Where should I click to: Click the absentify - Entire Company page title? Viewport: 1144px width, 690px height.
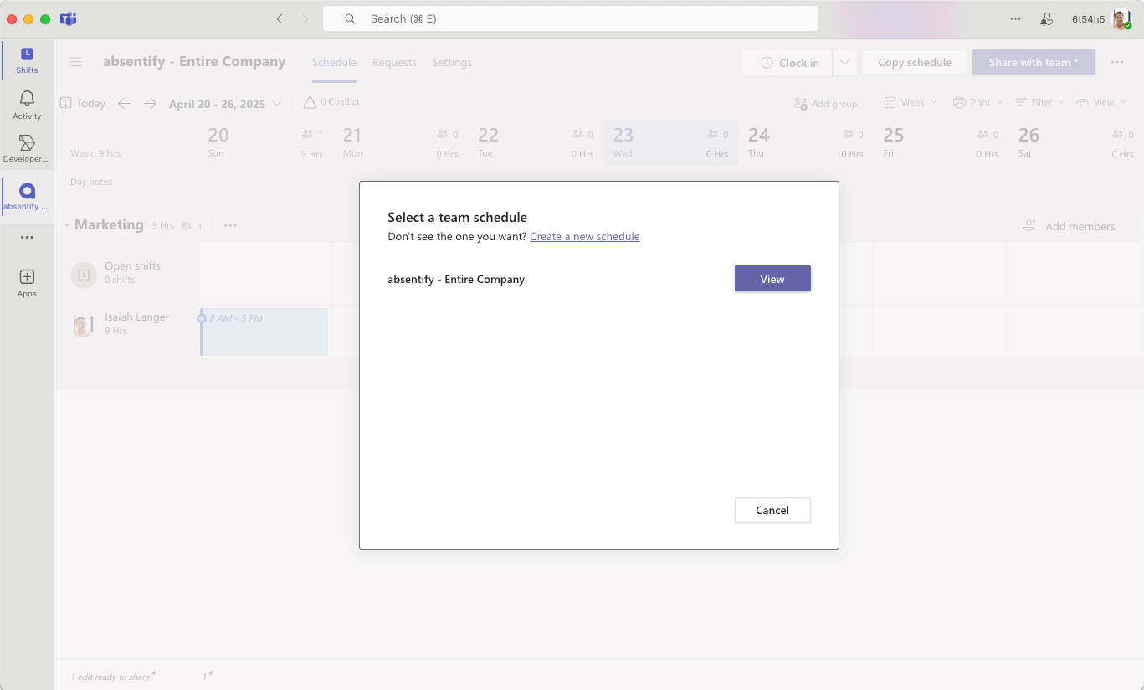(x=194, y=61)
